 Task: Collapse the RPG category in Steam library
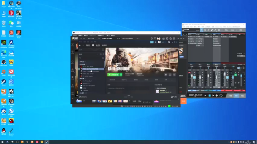pos(79,79)
